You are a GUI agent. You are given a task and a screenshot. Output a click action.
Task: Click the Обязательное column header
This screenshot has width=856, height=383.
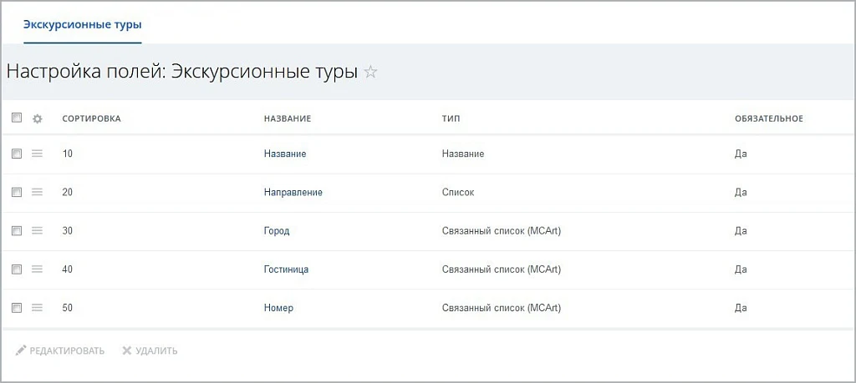769,118
